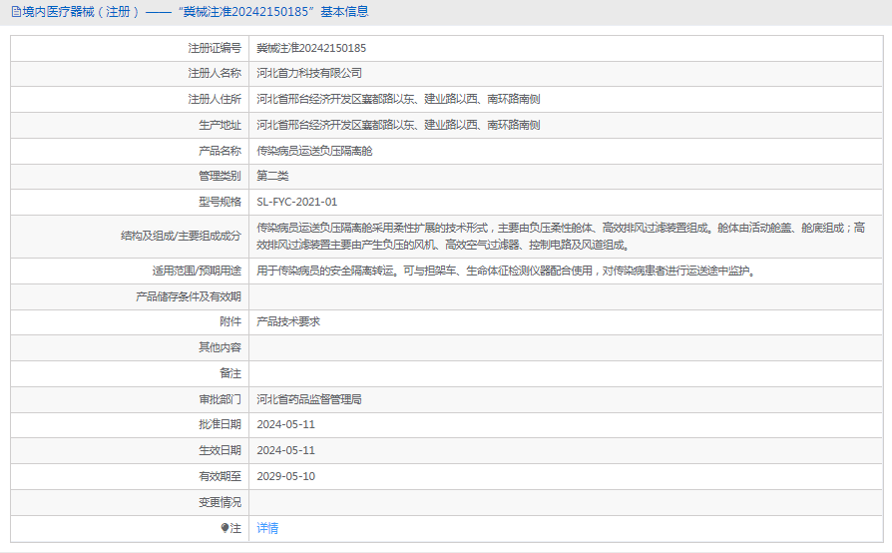
Task: Click the 生效日期 label
Action: pos(220,450)
